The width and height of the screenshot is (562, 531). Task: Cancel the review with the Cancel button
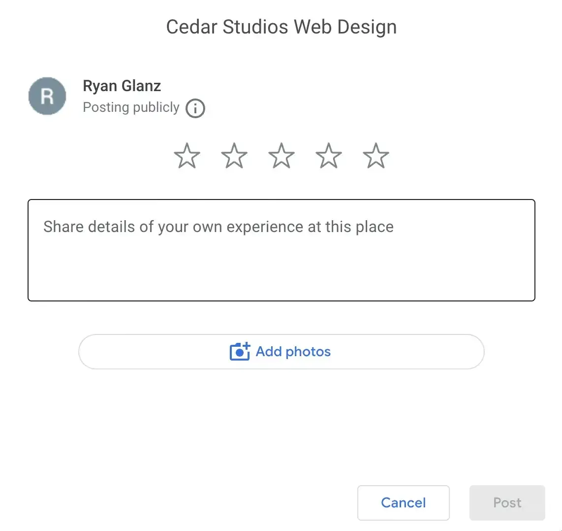click(404, 502)
